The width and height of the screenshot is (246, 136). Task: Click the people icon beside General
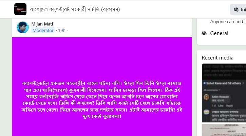[x=204, y=33]
